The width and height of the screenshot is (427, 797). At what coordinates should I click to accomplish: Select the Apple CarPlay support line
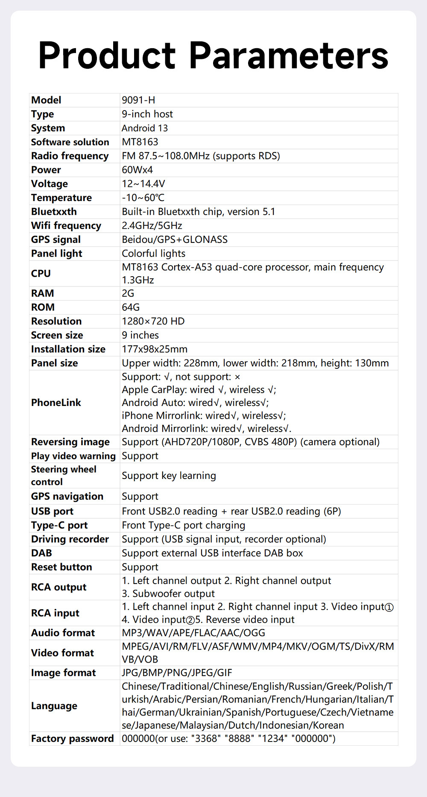pos(199,390)
